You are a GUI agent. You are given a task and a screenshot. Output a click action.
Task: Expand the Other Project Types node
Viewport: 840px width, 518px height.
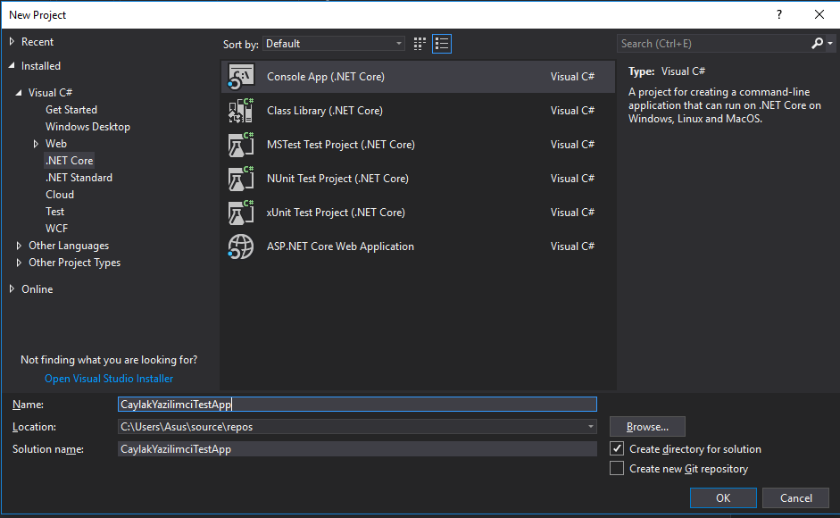[x=19, y=263]
